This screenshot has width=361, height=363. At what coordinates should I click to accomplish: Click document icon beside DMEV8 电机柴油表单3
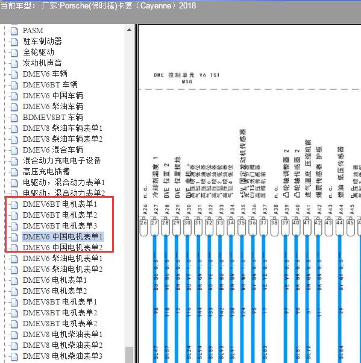point(14,356)
